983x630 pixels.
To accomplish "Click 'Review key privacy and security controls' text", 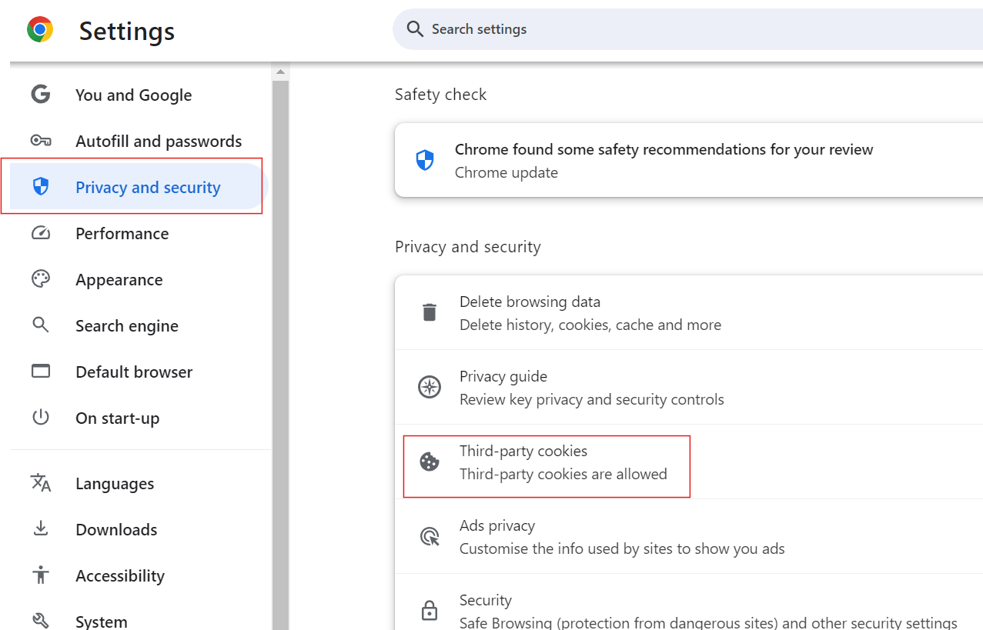I will coord(592,399).
